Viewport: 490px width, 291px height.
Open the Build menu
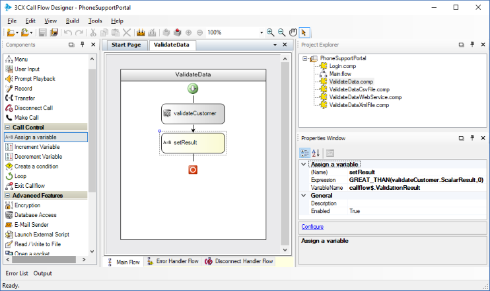72,21
